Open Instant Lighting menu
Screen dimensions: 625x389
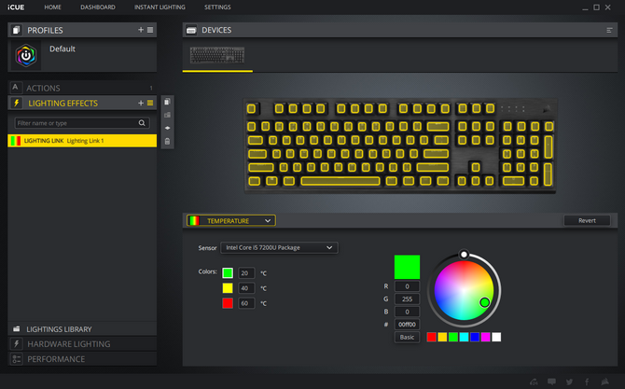[160, 7]
